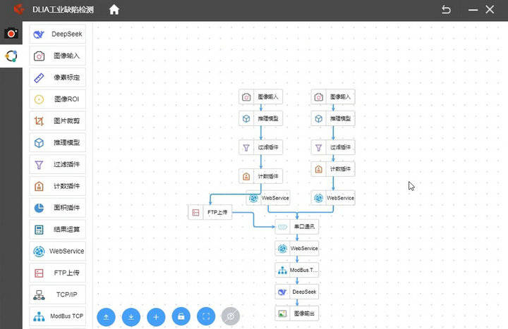Click the back arrow in the title bar

[x=446, y=10]
